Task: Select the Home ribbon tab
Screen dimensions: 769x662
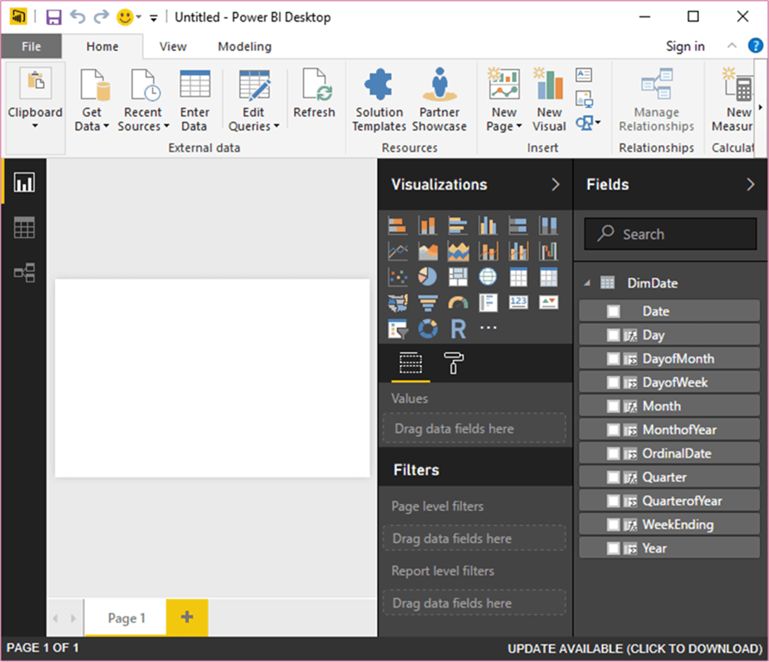Action: [103, 47]
